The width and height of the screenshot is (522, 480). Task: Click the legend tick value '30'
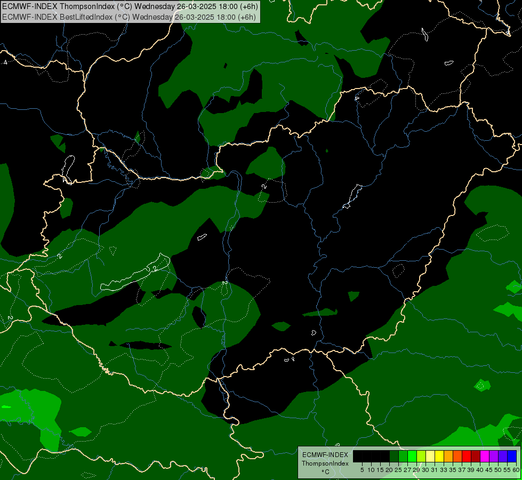click(425, 470)
